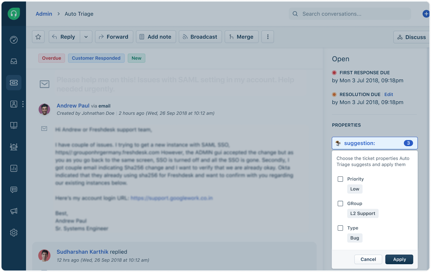Image resolution: width=431 pixels, height=272 pixels.
Task: Check the GRoup suggestion checkbox
Action: tap(340, 204)
